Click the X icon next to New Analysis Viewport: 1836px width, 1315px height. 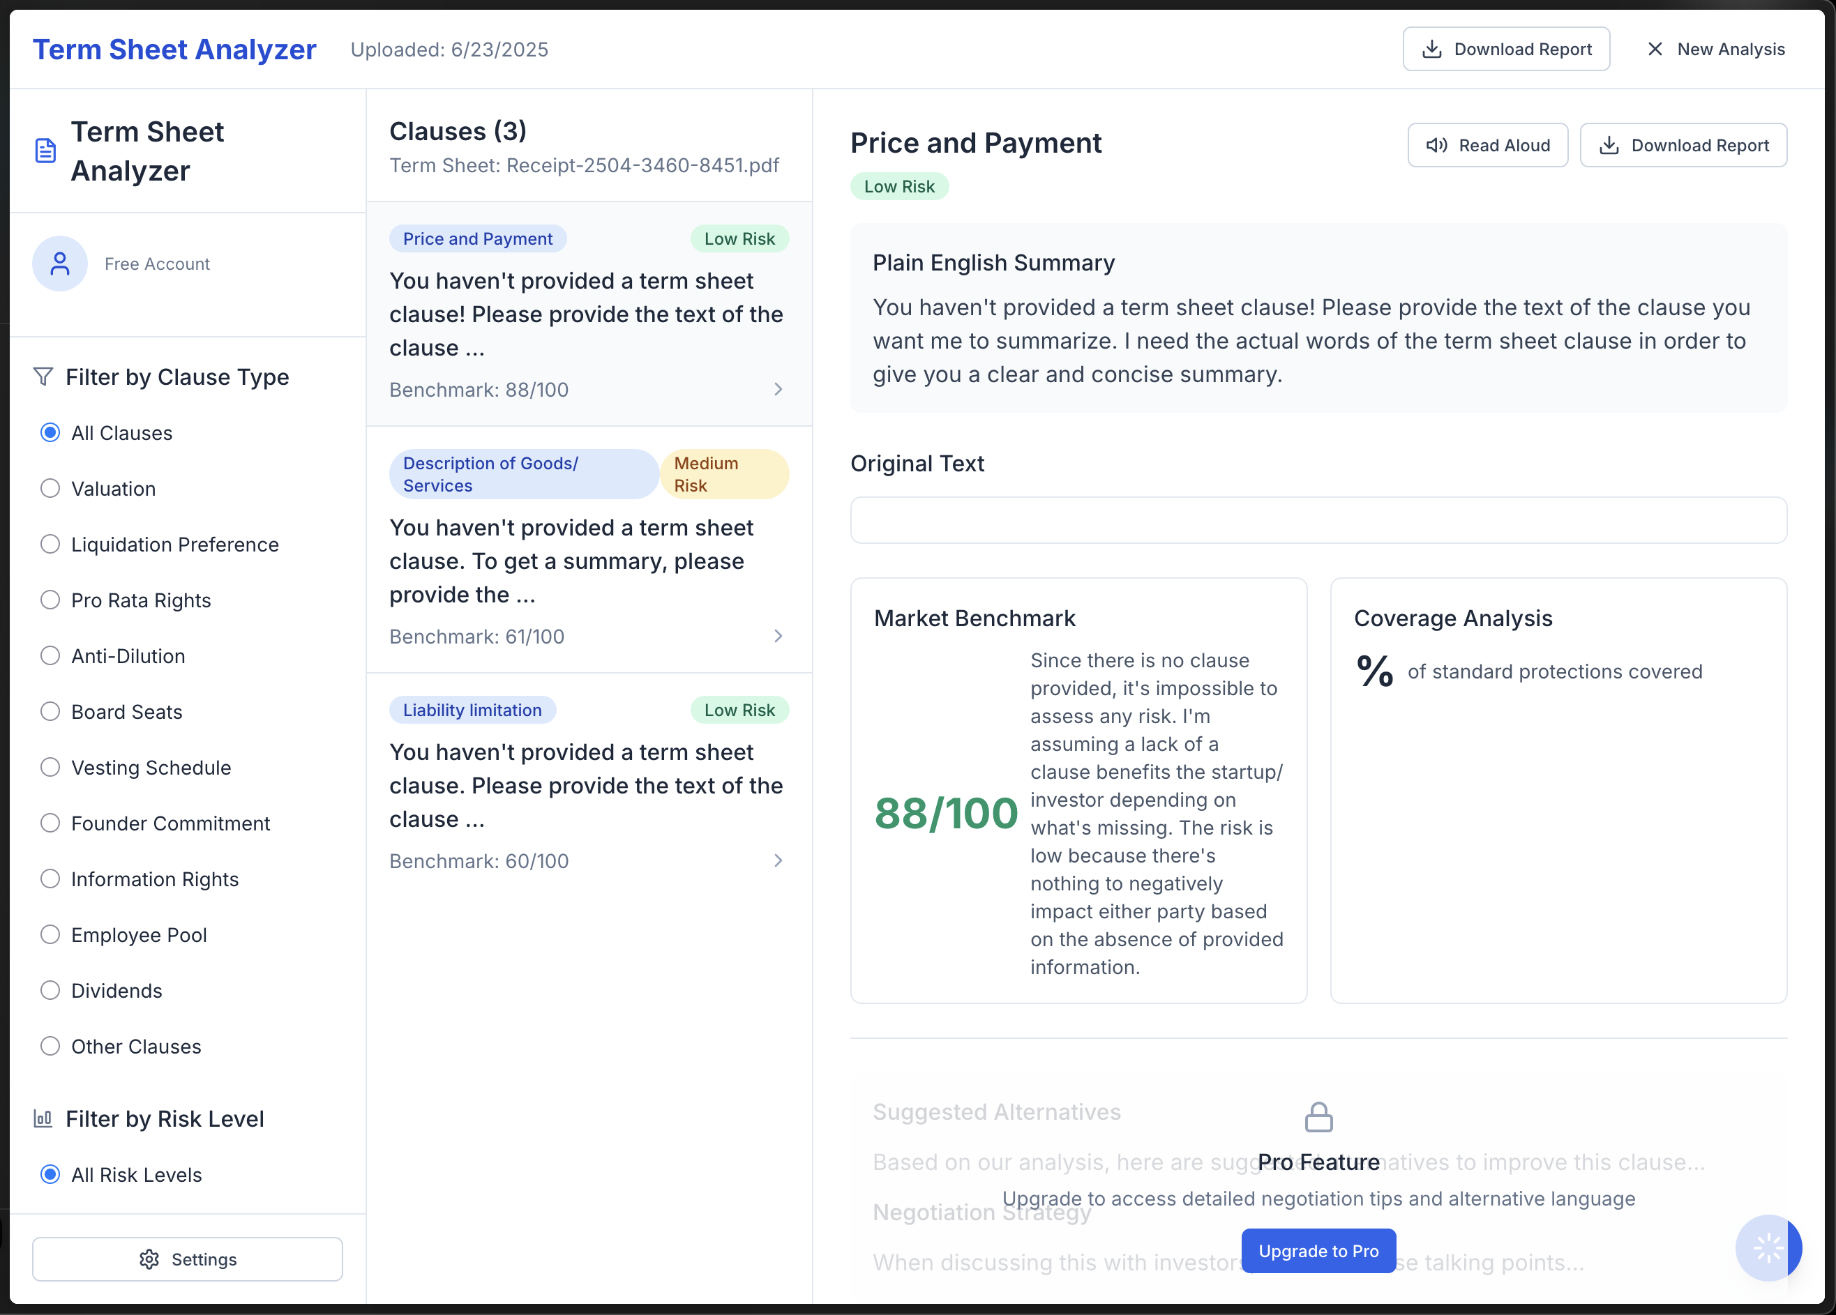[x=1655, y=50]
